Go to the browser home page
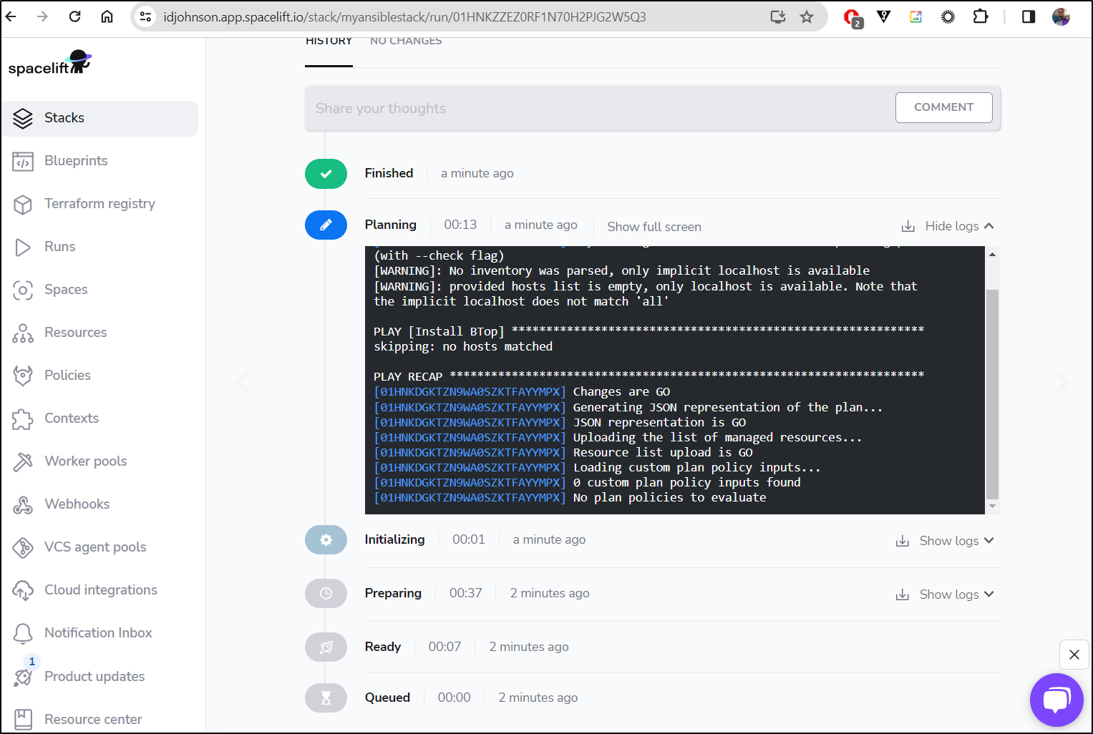The height and width of the screenshot is (734, 1093). 107,16
